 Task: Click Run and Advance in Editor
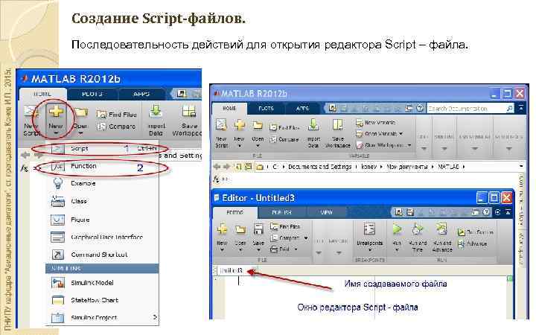442,237
